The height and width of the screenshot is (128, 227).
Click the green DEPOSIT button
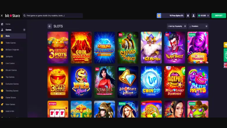point(219,16)
